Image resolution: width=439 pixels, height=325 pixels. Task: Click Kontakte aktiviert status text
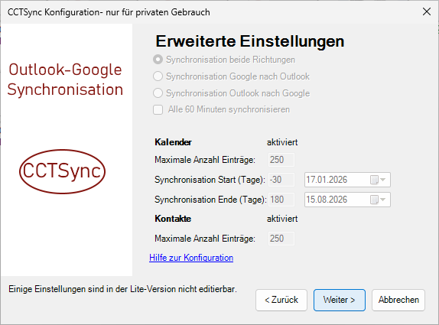coord(282,219)
